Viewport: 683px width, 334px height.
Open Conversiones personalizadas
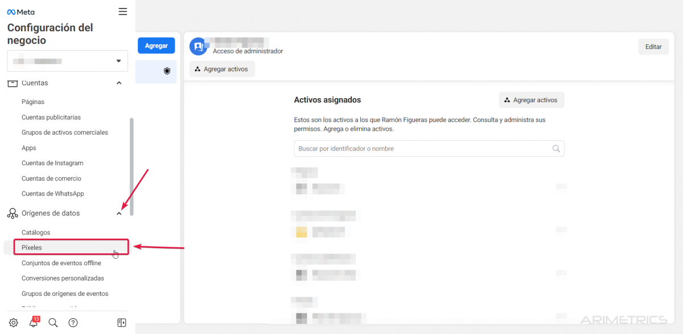coord(63,278)
